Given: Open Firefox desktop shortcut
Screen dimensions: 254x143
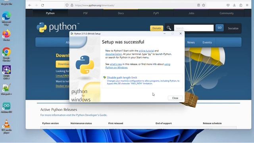Looking at the screenshot, I should (x=6, y=35).
